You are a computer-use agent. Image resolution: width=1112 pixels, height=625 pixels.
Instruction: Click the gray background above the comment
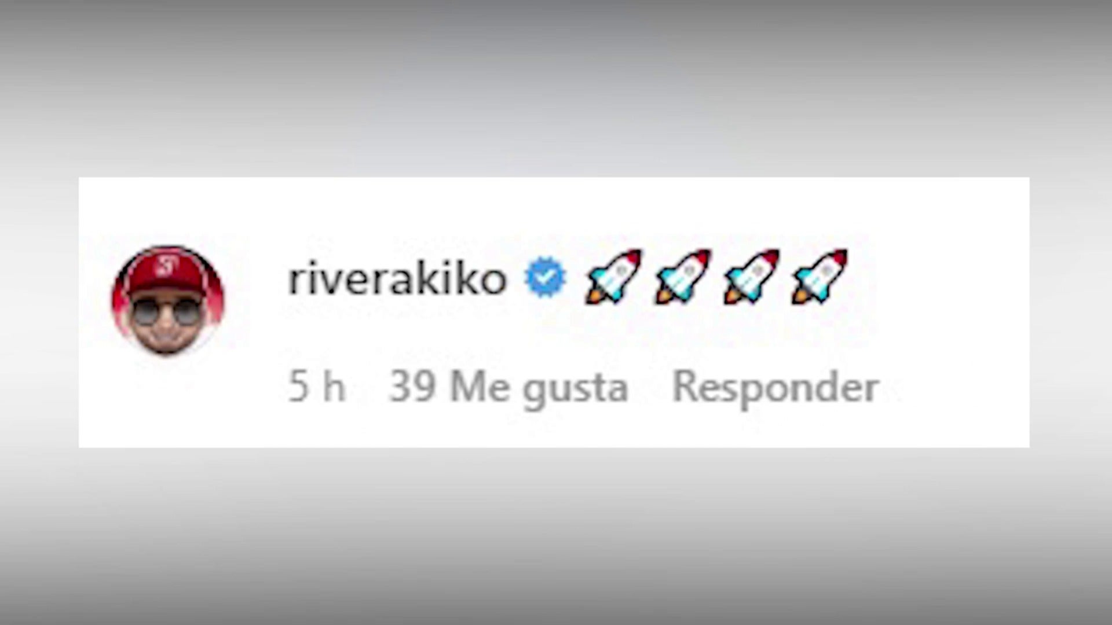556,87
